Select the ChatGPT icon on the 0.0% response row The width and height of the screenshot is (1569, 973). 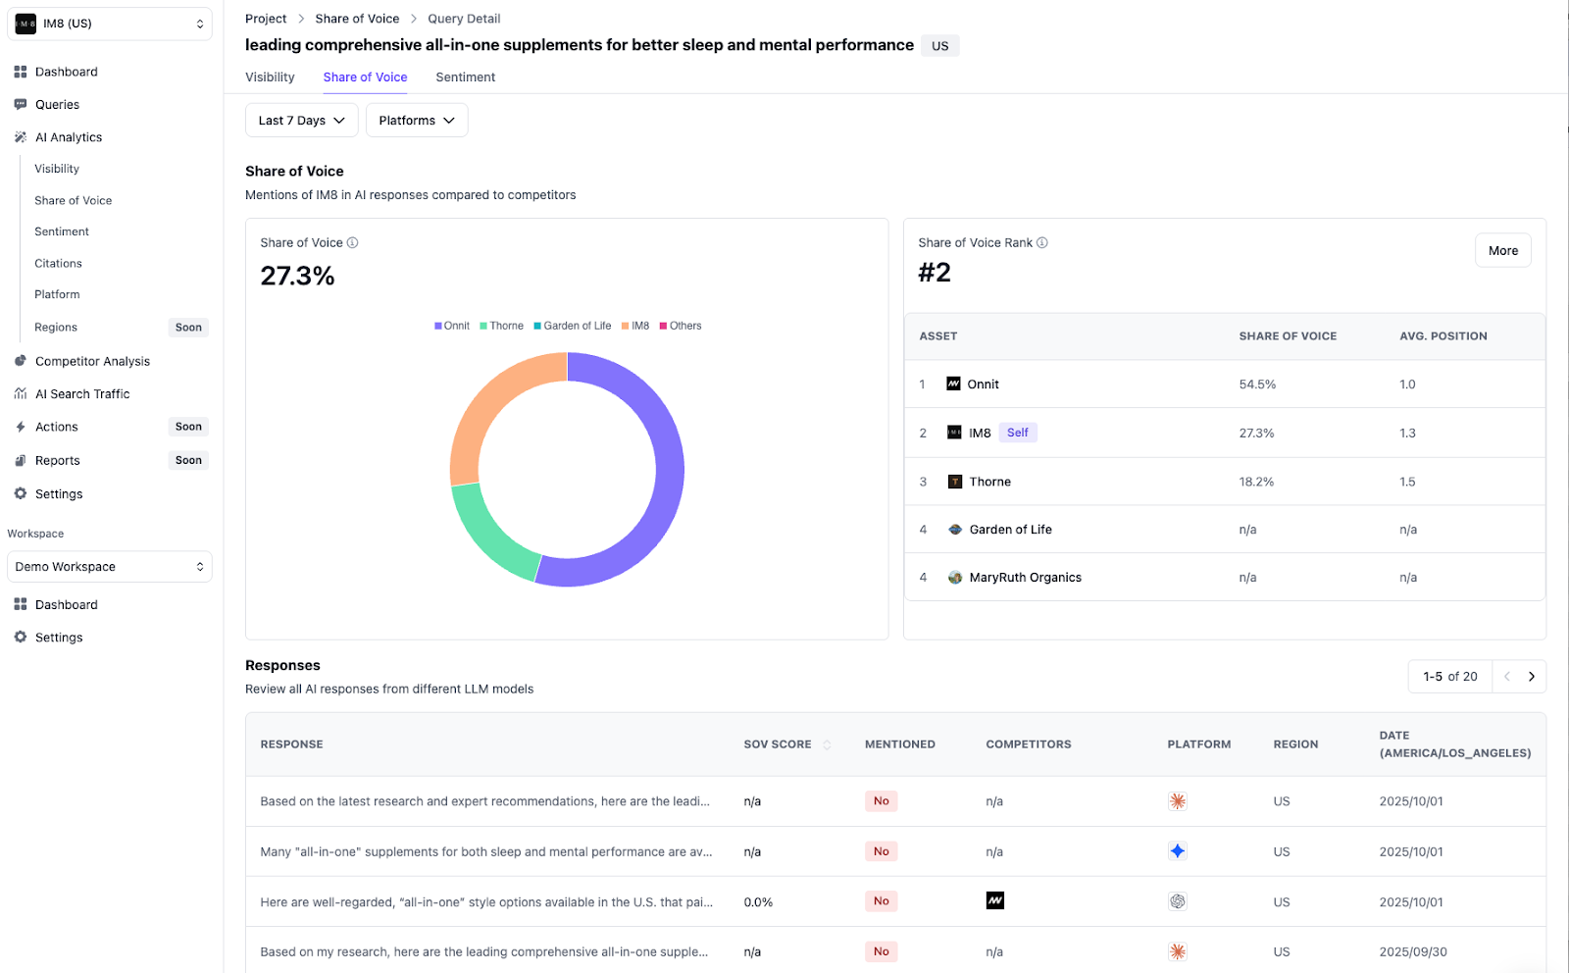[x=1178, y=901]
